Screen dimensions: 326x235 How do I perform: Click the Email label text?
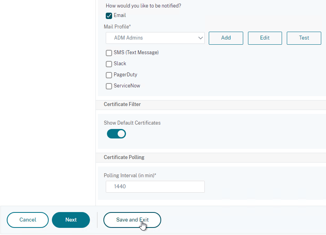click(120, 15)
